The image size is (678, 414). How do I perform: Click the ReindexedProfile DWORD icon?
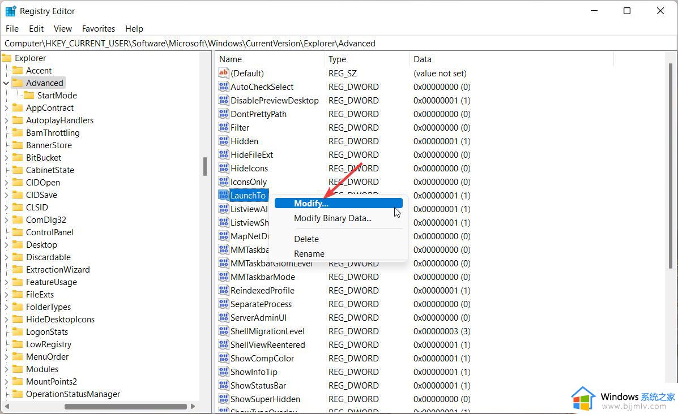pyautogui.click(x=224, y=291)
